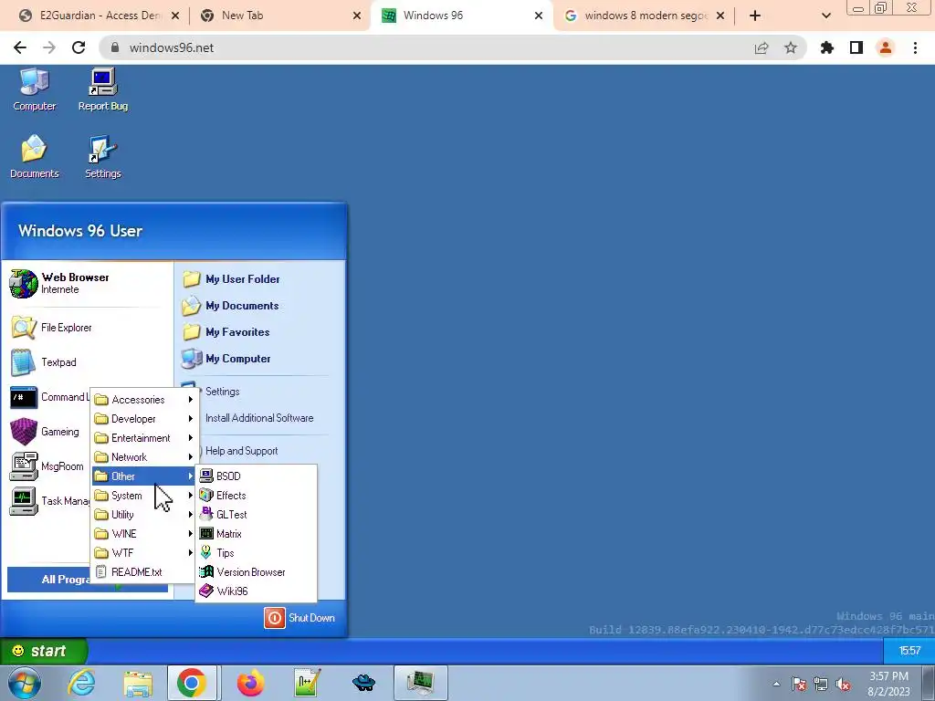
Task: Launch Effects from Other submenu
Action: coord(257,496)
